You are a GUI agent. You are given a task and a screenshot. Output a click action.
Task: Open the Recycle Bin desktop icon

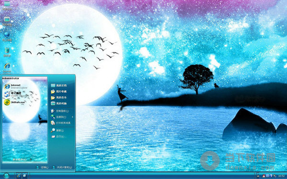click(7, 52)
